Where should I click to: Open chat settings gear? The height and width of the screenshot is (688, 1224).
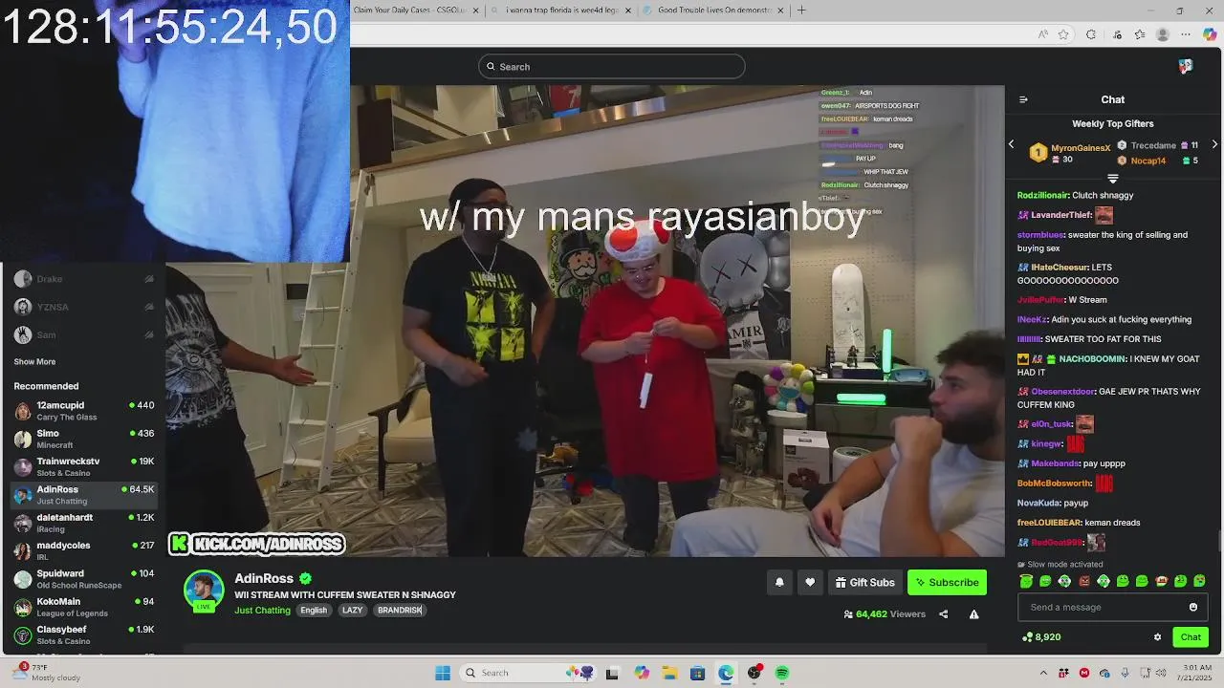click(x=1157, y=637)
